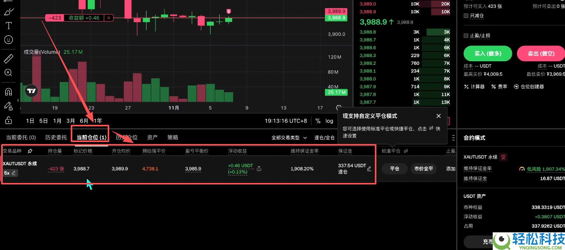
Task: Click the TradingView logo on the chart
Action: [x=31, y=91]
